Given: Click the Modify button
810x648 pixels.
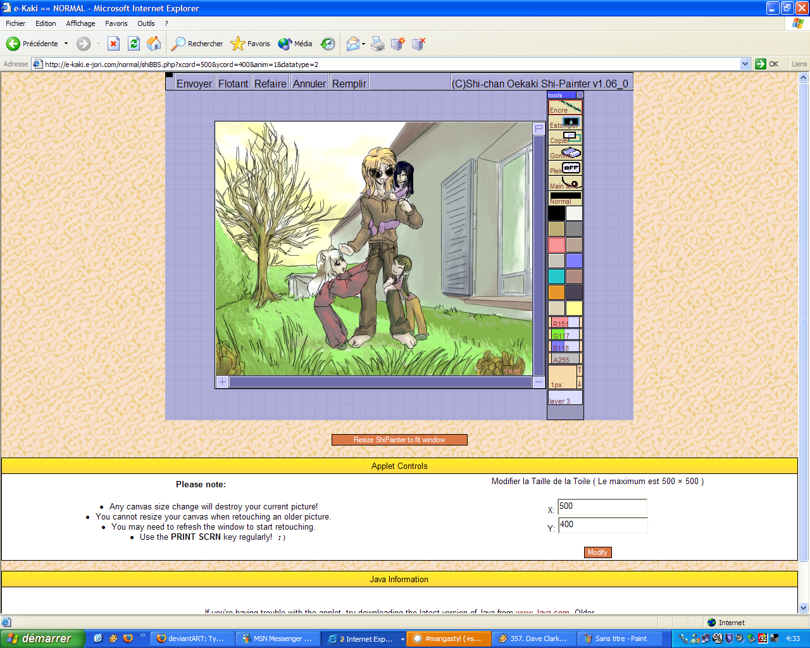Looking at the screenshot, I should pyautogui.click(x=597, y=552).
